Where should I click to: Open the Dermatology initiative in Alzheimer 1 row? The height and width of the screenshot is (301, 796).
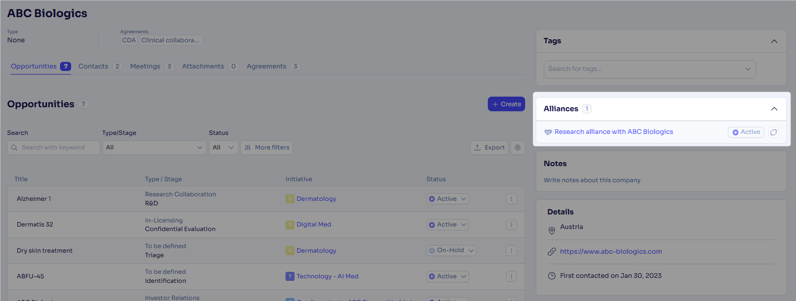316,199
